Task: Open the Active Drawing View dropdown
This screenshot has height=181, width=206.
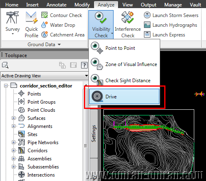Action: pos(44,76)
